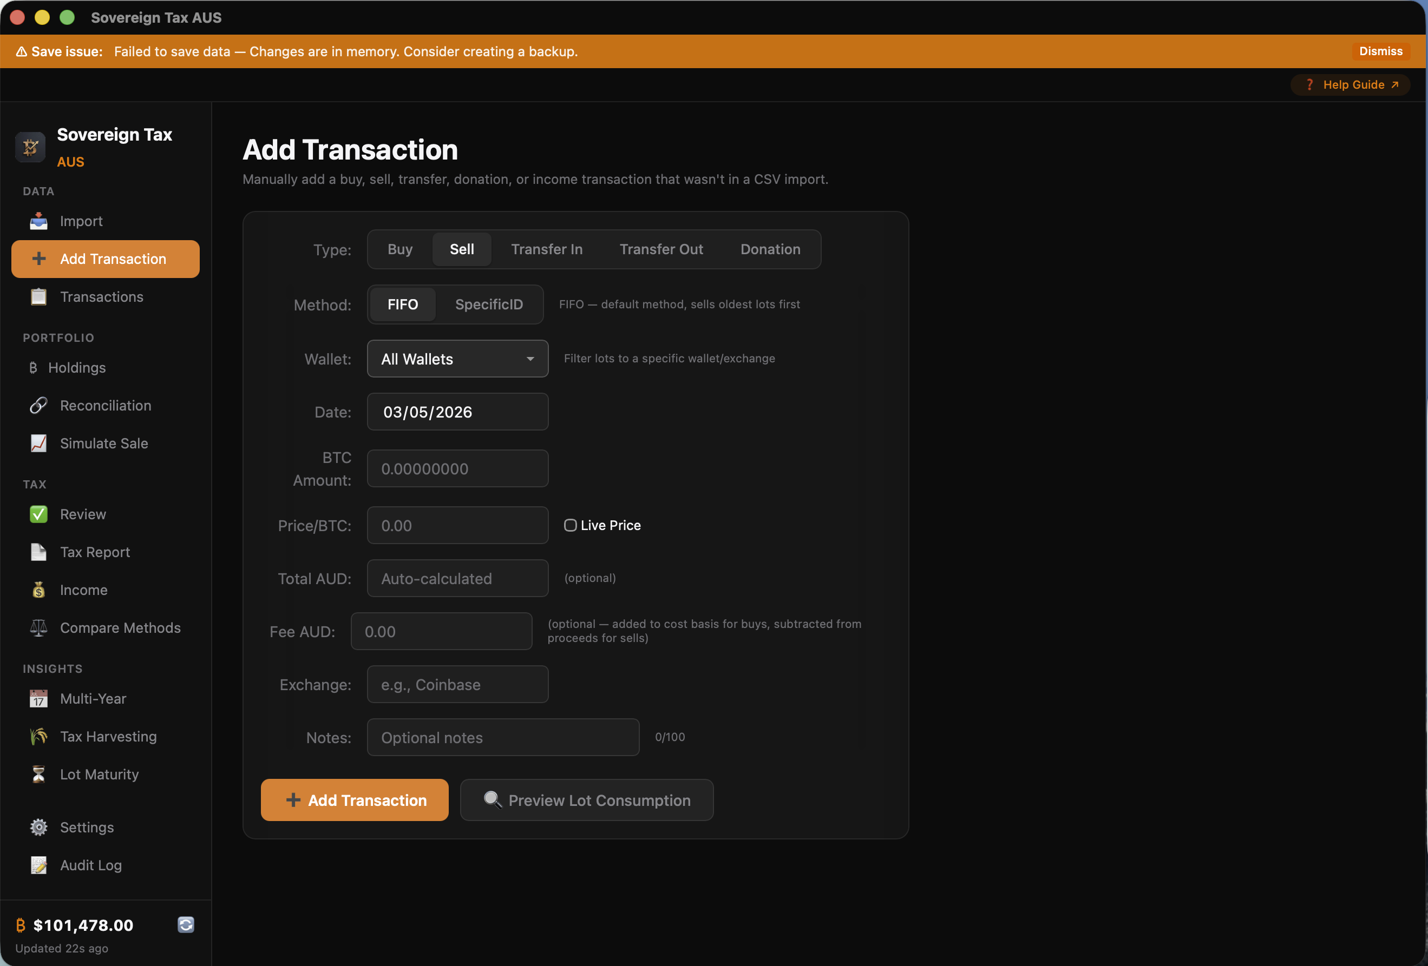Screen dimensions: 1428x966
Task: Select the Donation transaction type
Action: point(769,249)
